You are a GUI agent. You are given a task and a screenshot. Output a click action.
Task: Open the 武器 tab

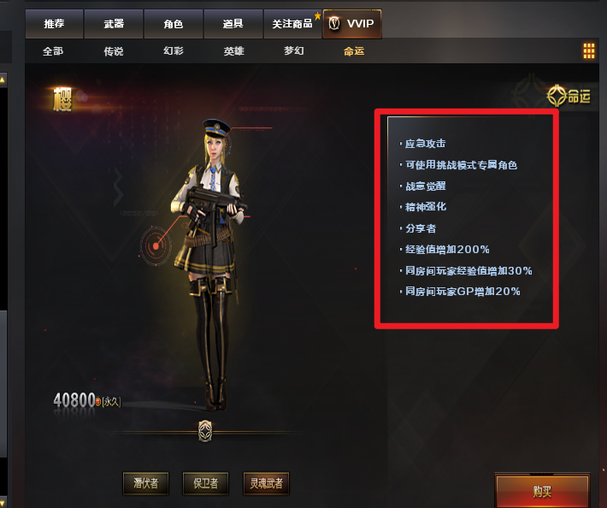pos(114,24)
